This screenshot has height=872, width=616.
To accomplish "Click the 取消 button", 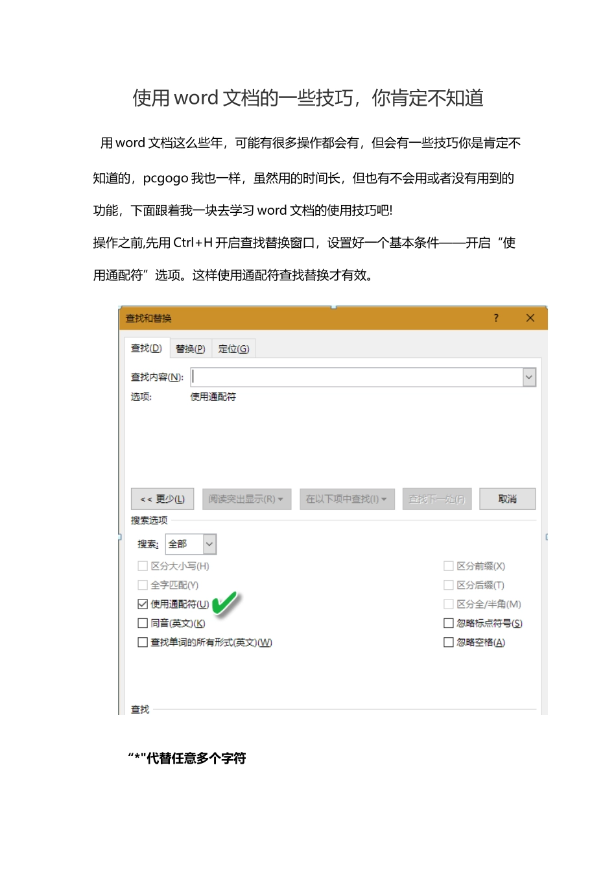I will tap(507, 499).
